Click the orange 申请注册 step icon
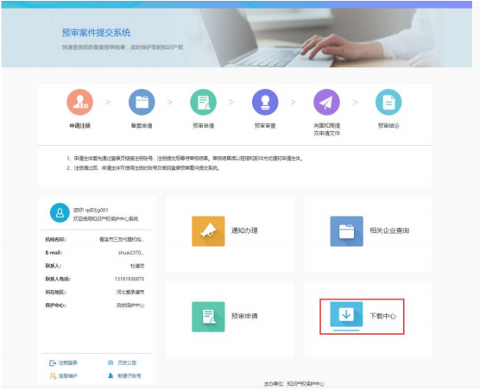Viewport: 480px width, 391px height. coord(80,102)
